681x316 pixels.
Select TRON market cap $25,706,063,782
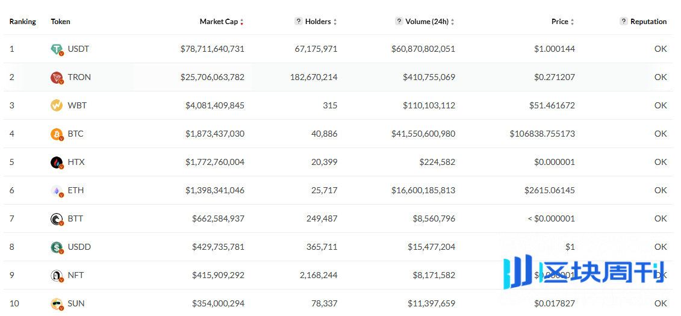tap(213, 77)
